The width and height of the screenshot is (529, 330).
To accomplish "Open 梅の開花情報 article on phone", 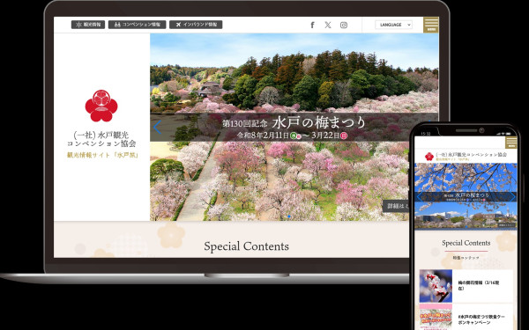I will pos(479,285).
